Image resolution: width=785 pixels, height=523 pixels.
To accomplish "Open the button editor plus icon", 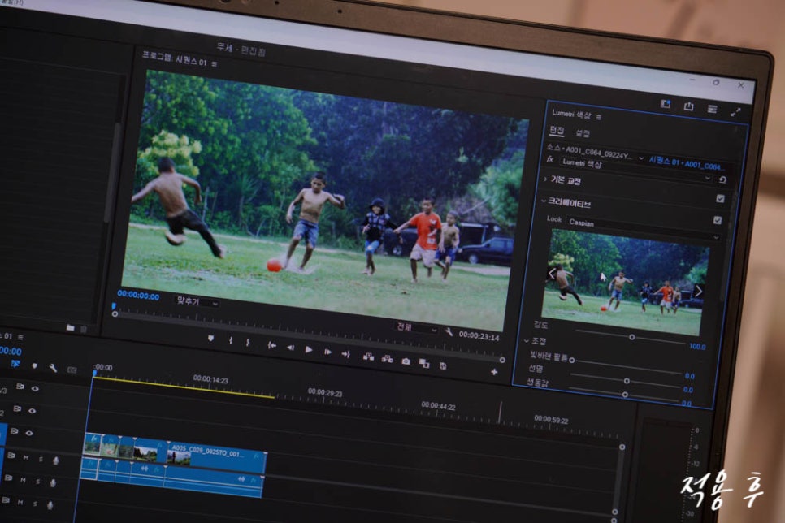I will point(494,372).
